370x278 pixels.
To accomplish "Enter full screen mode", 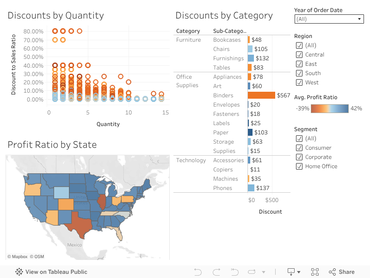I will [x=315, y=272].
